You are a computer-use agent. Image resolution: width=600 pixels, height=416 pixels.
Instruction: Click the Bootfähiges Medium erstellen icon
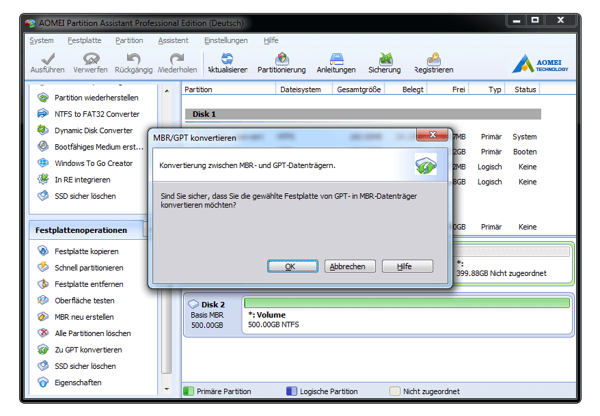(x=43, y=146)
